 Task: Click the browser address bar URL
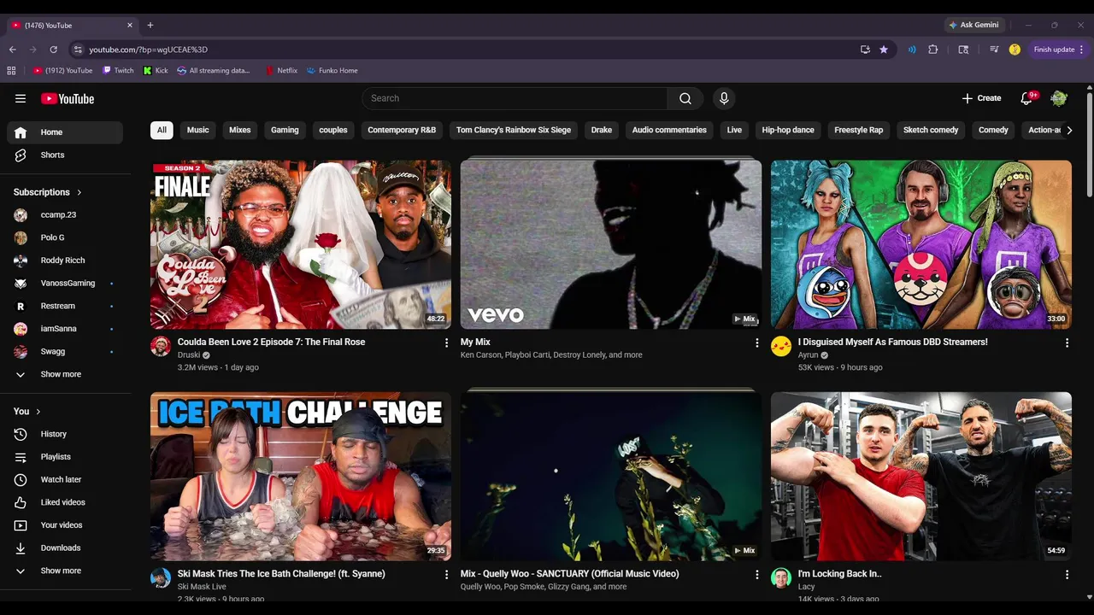tap(148, 50)
